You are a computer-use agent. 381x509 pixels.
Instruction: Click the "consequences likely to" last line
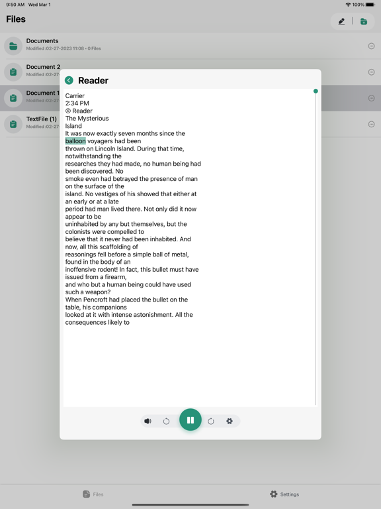click(97, 322)
